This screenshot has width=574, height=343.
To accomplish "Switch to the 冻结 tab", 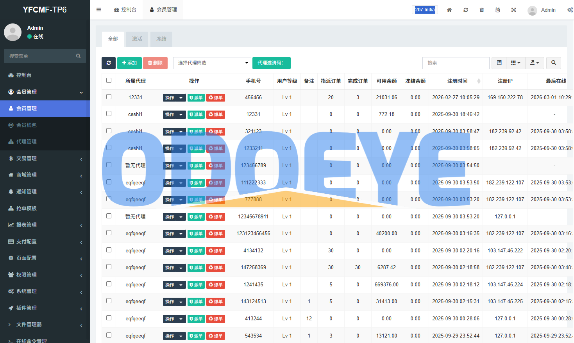I will (161, 39).
